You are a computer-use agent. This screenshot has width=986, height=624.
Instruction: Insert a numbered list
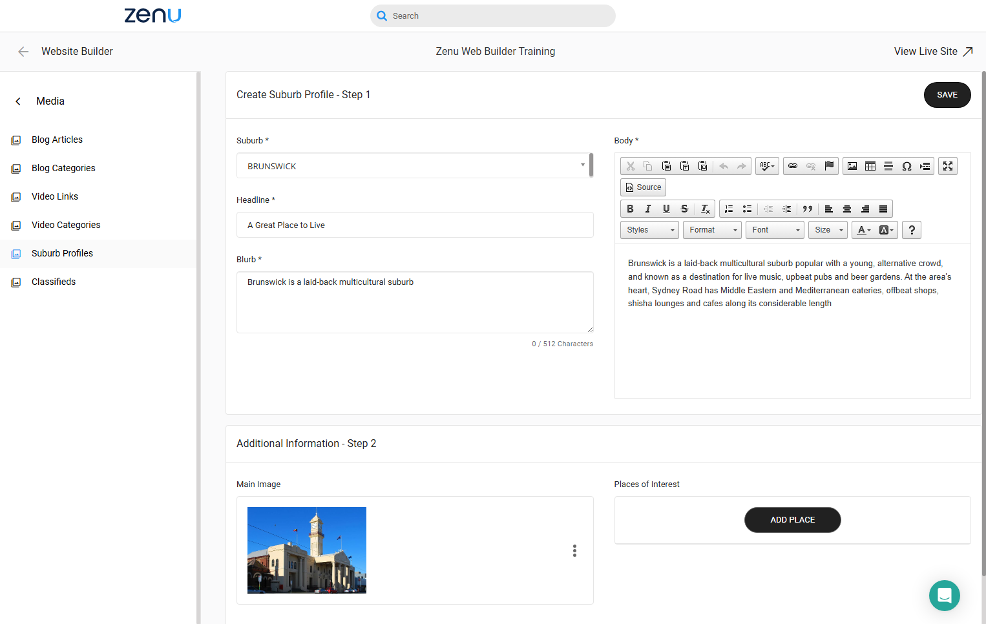[x=729, y=209]
